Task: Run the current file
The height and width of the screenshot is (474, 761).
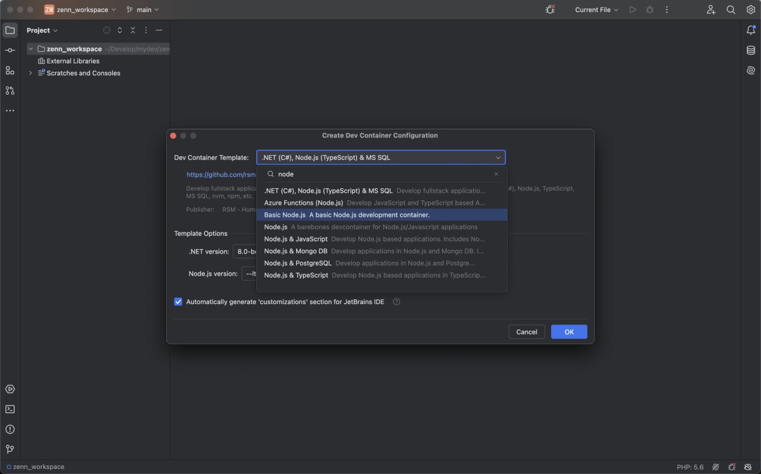Action: [x=632, y=10]
